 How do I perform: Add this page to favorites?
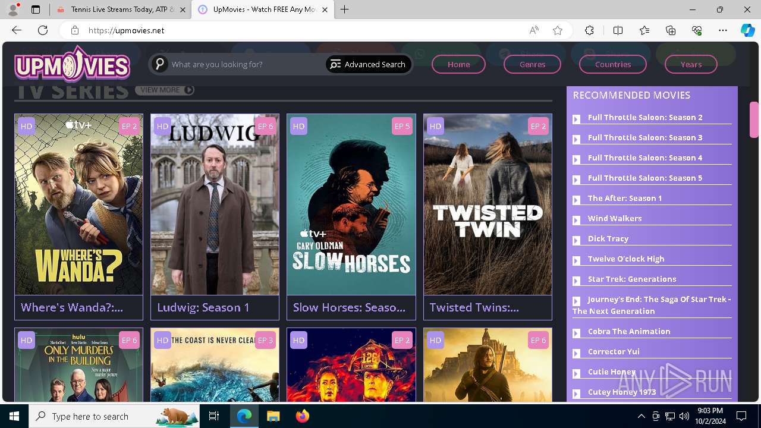[x=558, y=30]
